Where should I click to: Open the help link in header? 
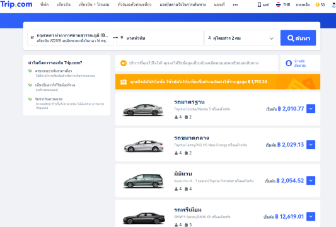(x=303, y=4)
